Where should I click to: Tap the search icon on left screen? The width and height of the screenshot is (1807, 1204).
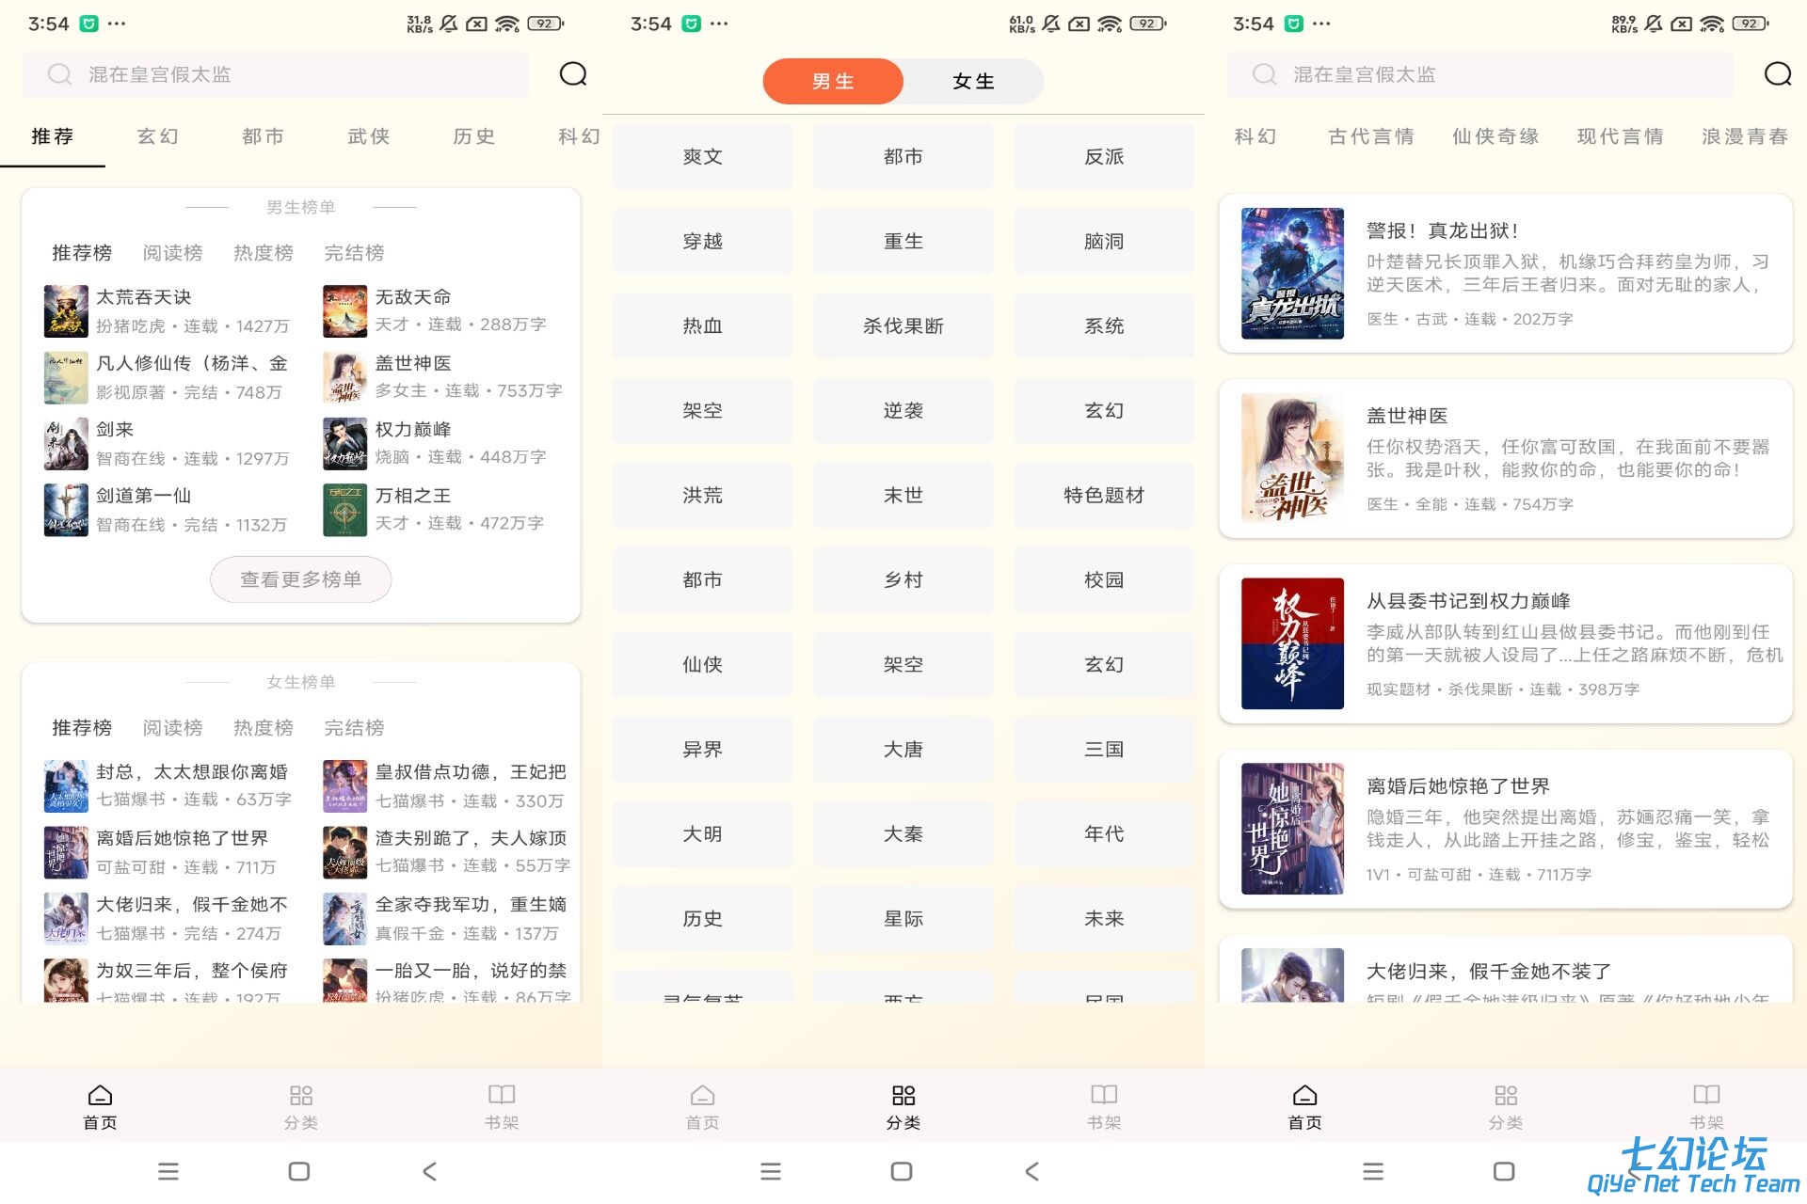pyautogui.click(x=572, y=74)
